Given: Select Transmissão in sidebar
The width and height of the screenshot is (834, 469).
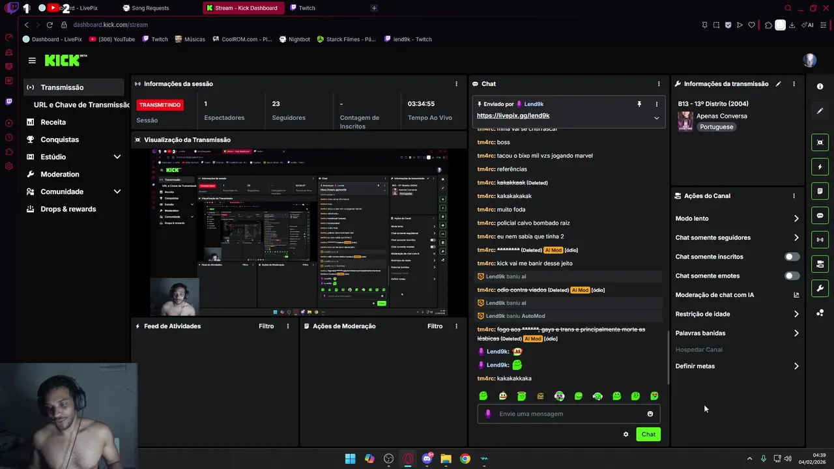Looking at the screenshot, I should (x=74, y=87).
